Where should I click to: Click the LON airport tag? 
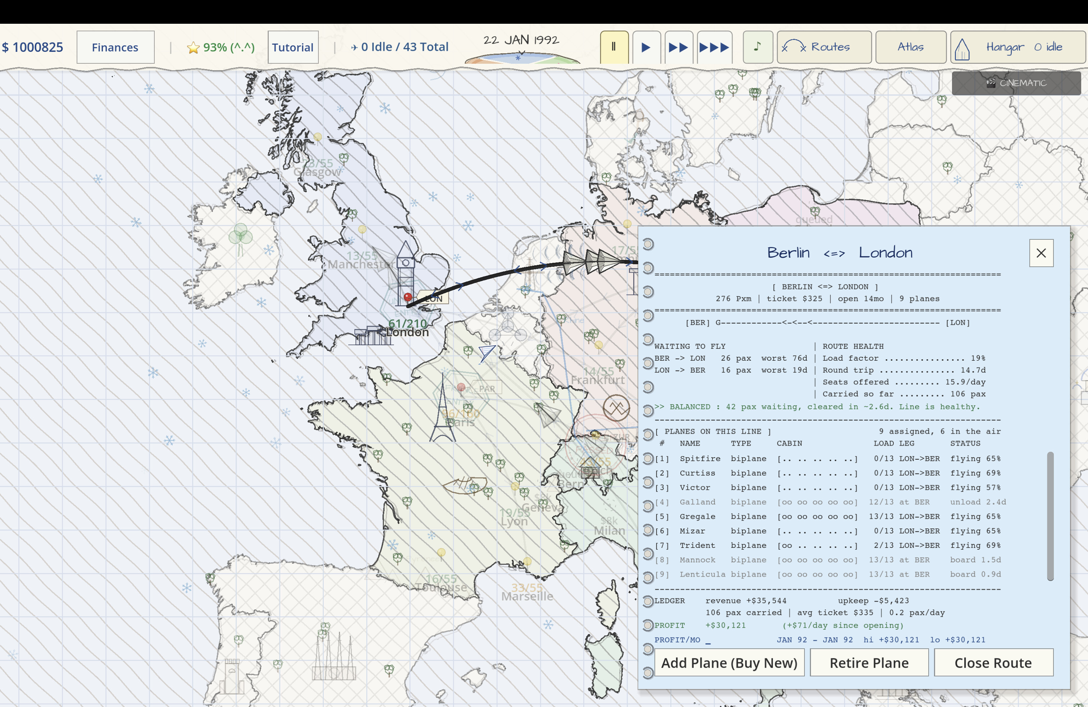point(433,298)
